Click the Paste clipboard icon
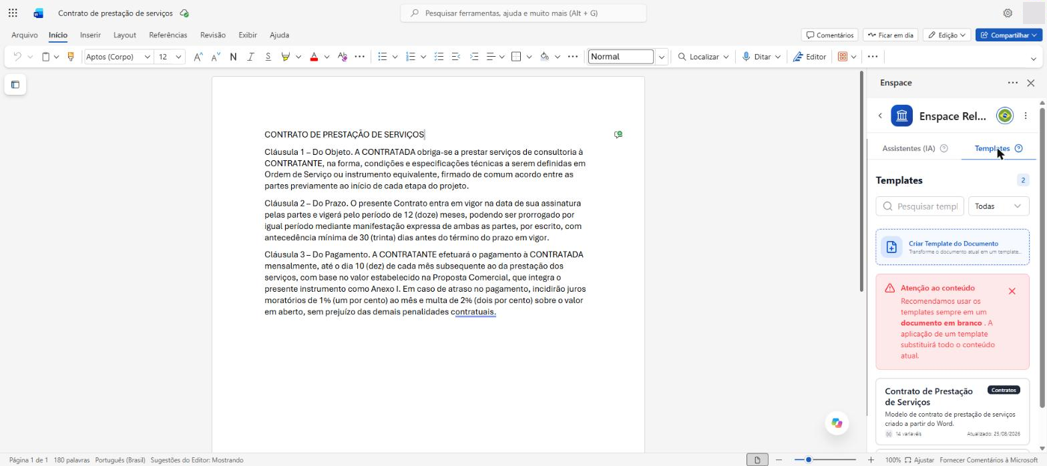The height and width of the screenshot is (466, 1047). click(x=45, y=57)
